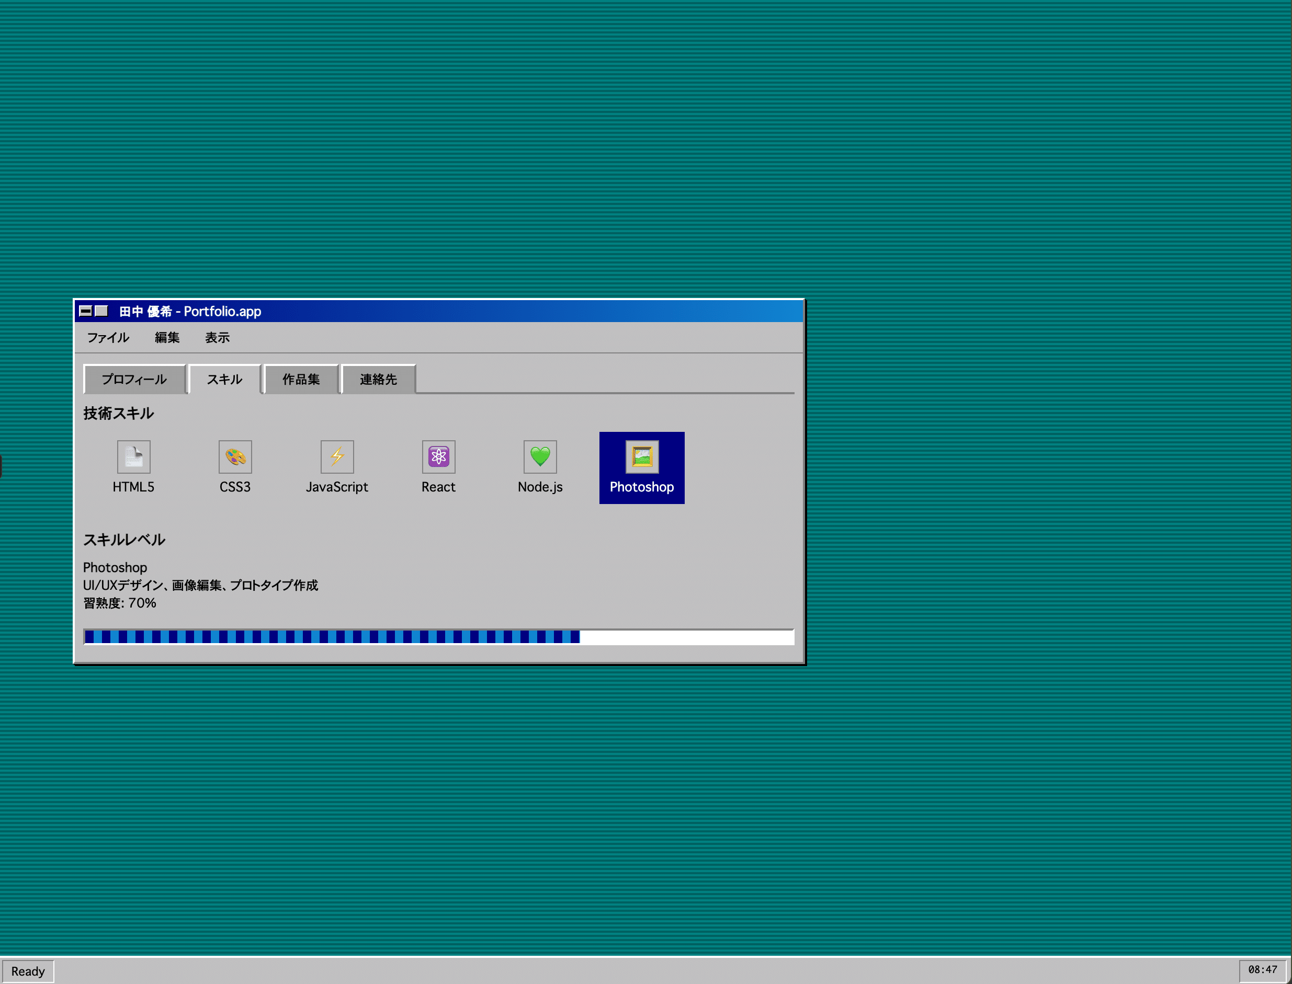Click the Node.js green heart icon
Screen dimensions: 1292x984
(x=540, y=457)
